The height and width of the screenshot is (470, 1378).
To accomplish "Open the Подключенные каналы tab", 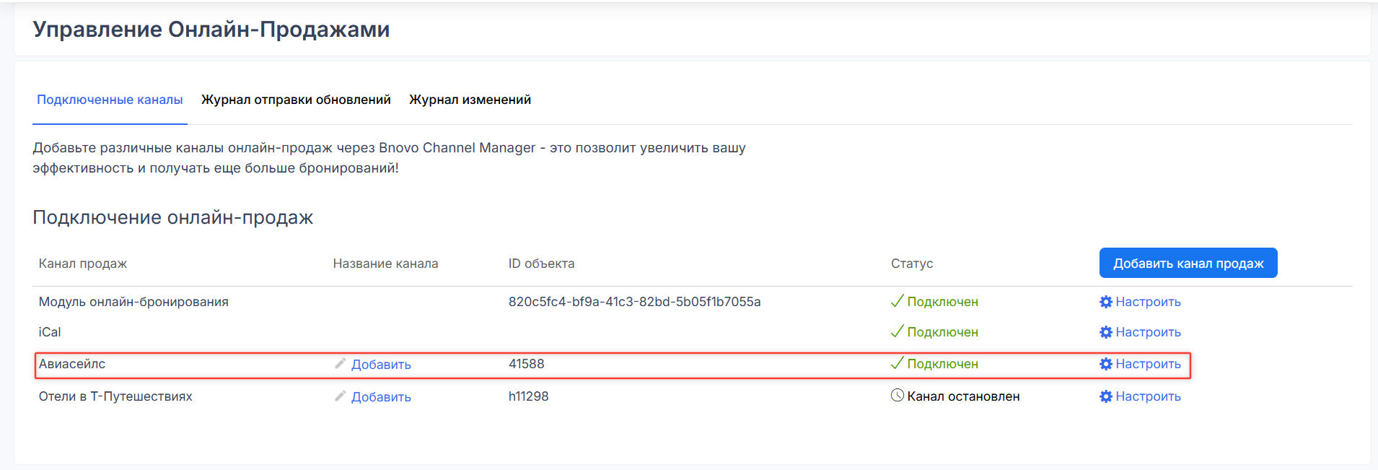I will 110,100.
